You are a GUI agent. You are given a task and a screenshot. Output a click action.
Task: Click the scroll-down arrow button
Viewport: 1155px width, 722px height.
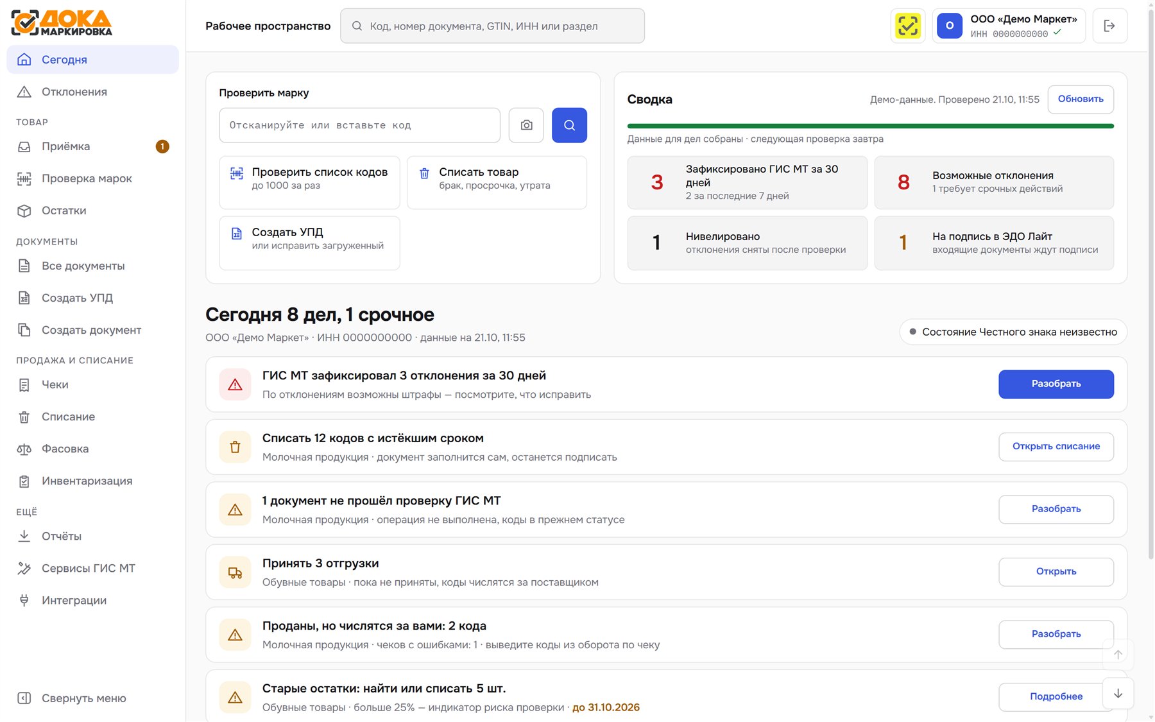coord(1118,694)
